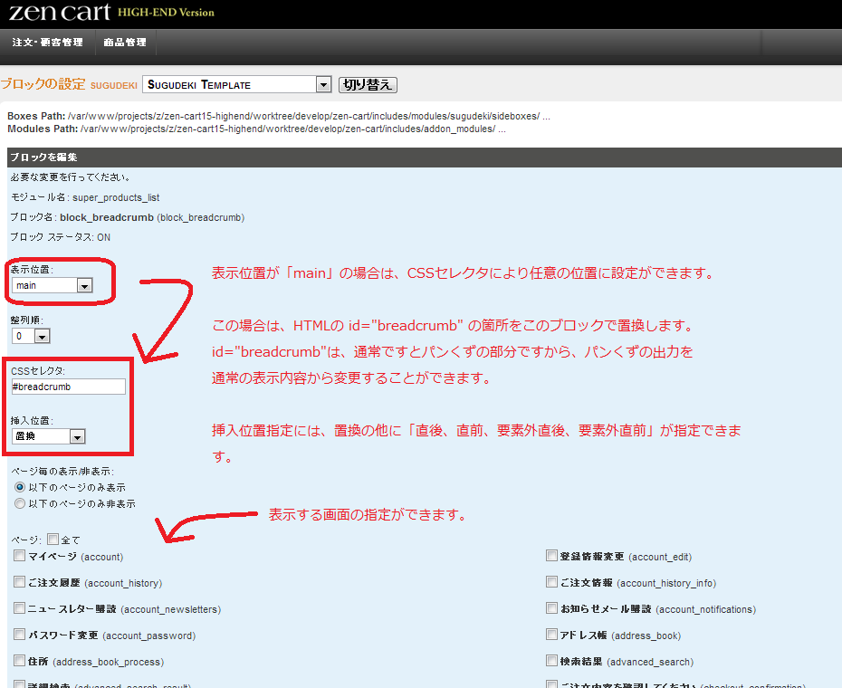
Task: Expand the 整列順 sort order dropdown
Action: click(x=31, y=336)
